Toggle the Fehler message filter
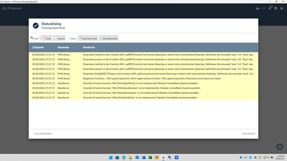This screenshot has width=287, height=161. point(47,38)
